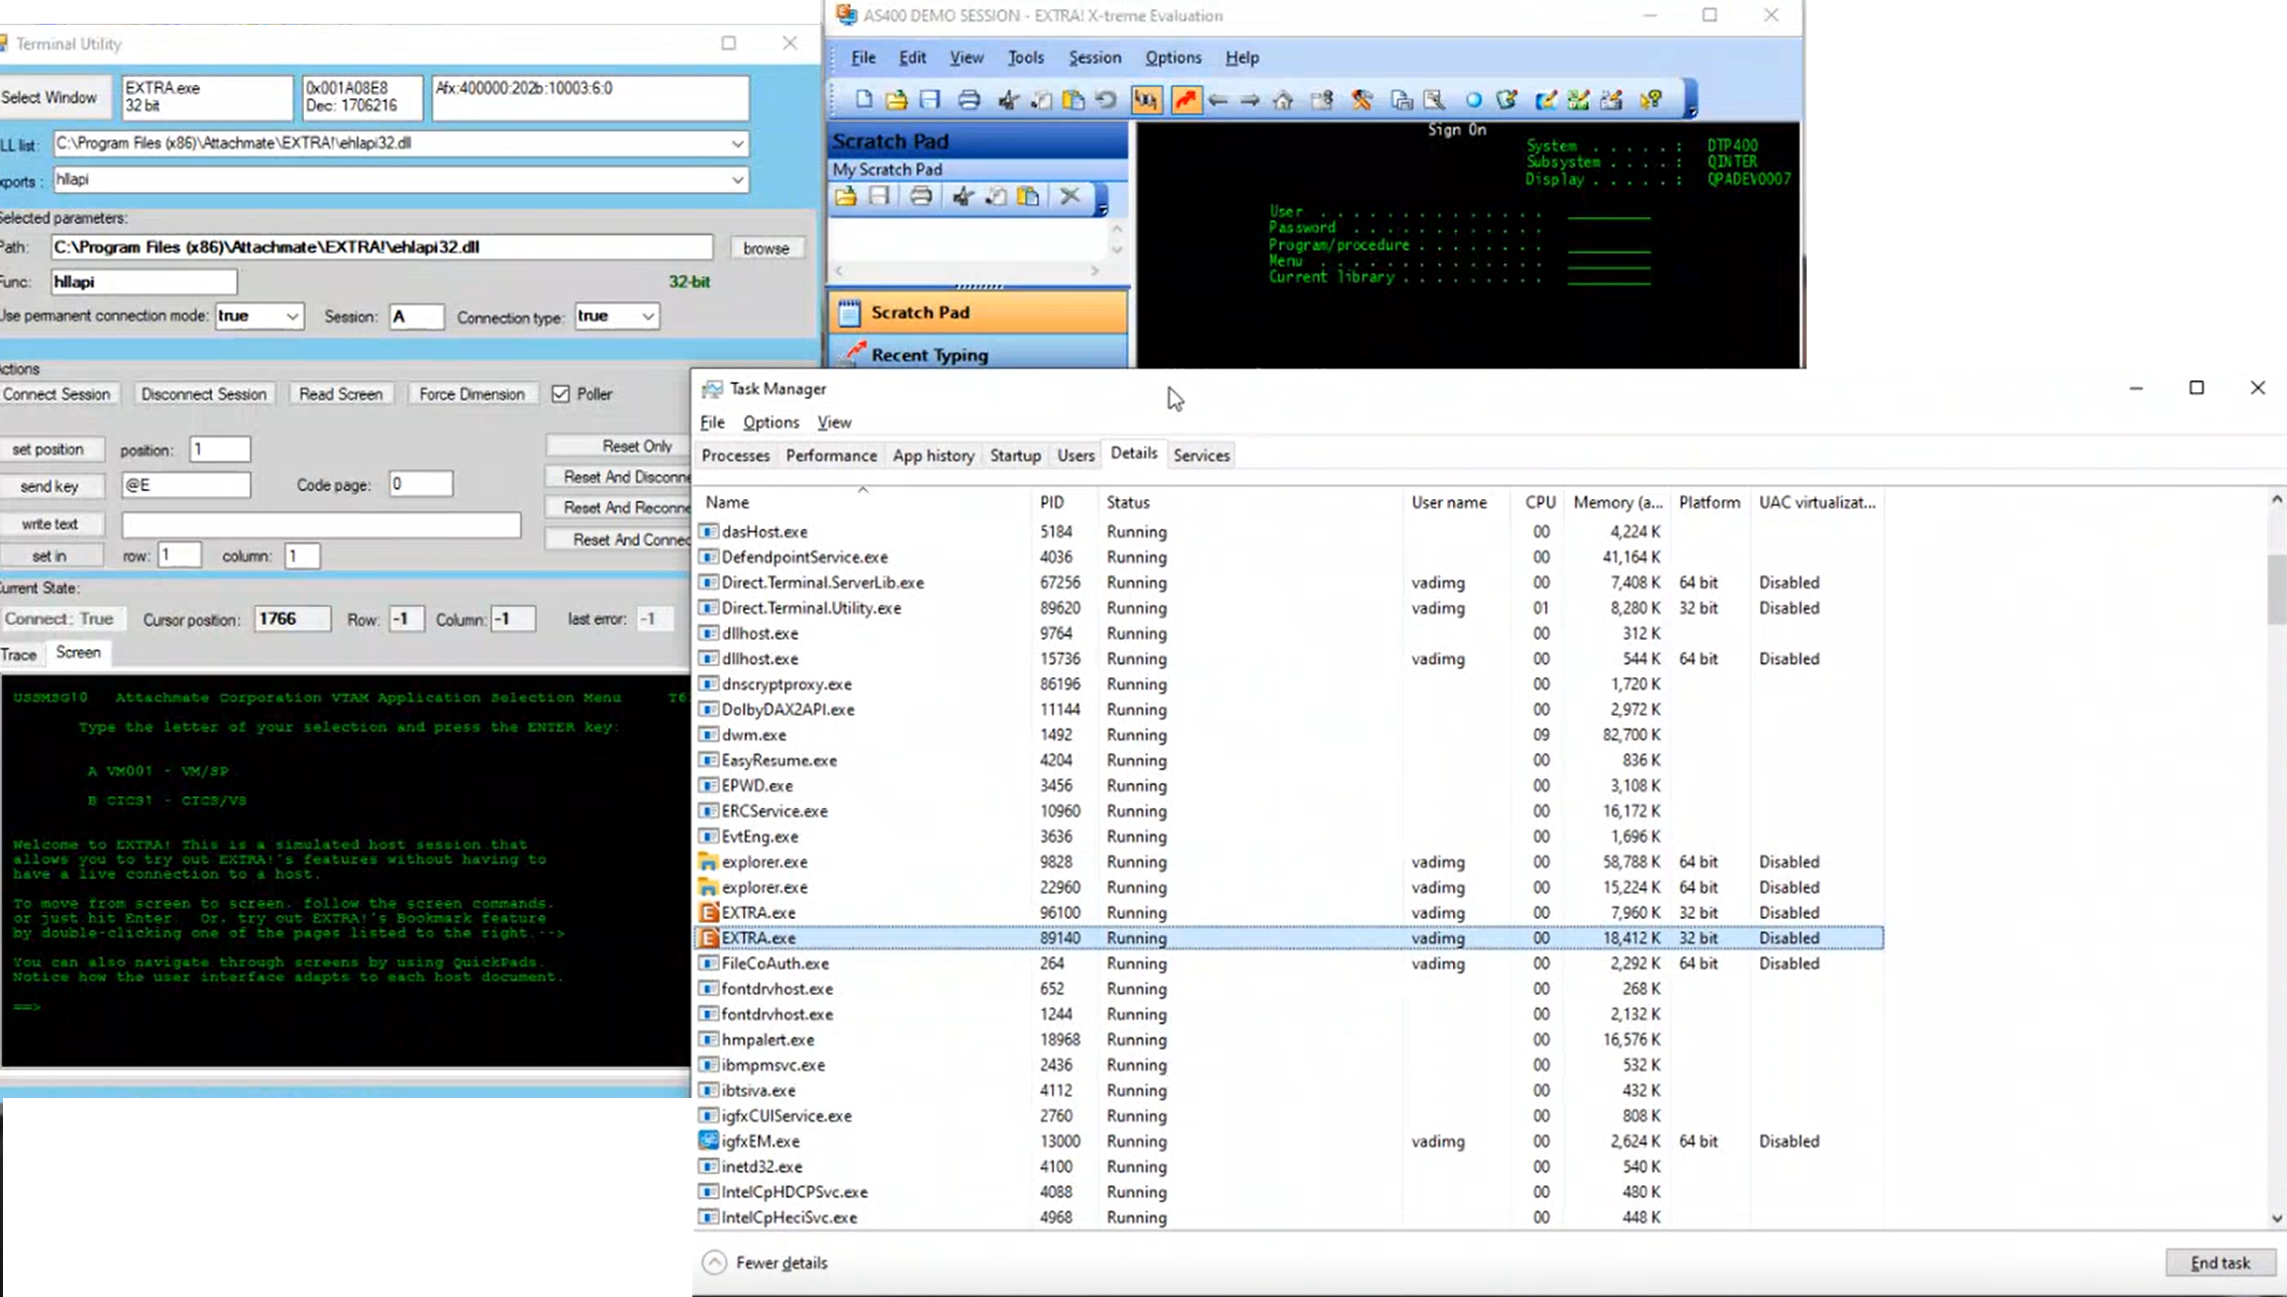Expand the DLL list dropdown

(x=737, y=144)
